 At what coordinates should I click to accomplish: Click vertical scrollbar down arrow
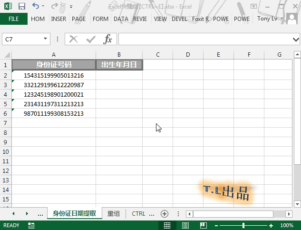pos(297,204)
